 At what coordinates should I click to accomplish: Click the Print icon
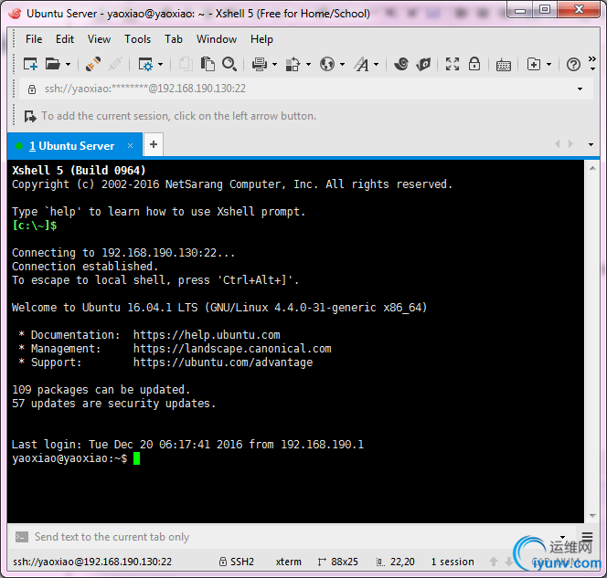tap(260, 64)
